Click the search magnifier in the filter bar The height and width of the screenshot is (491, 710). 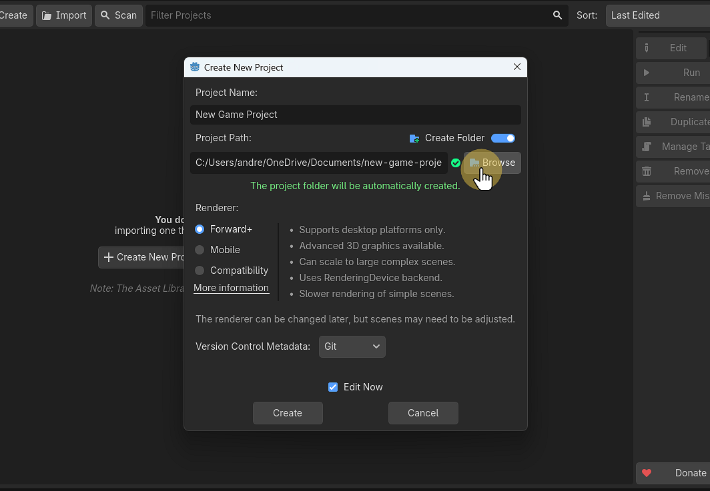(557, 15)
